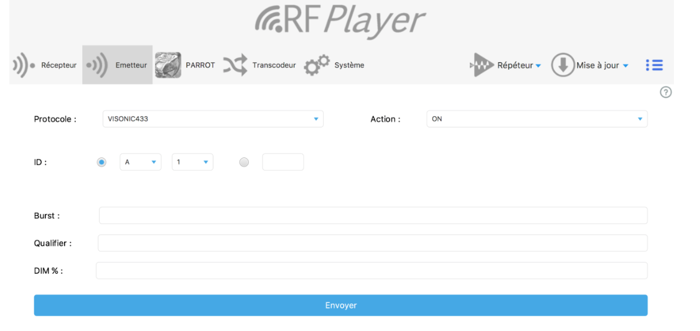Go to the Transcodeur tab
The height and width of the screenshot is (331, 700).
pos(260,65)
